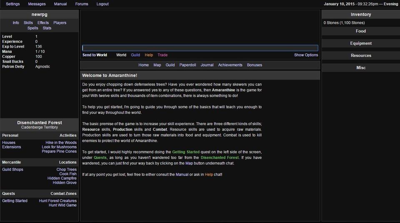Expand the Equipment inventory section
Image resolution: width=400 pixels, height=223 pixels.
pyautogui.click(x=361, y=43)
